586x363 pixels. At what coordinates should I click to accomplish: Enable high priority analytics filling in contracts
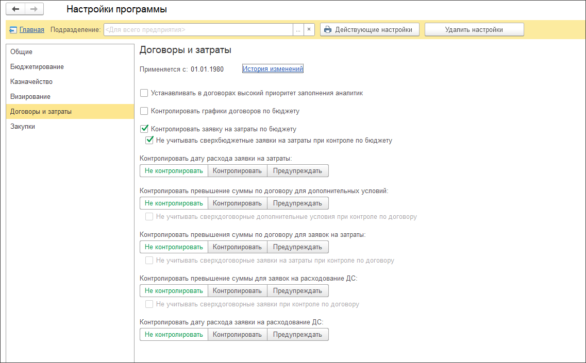[144, 93]
